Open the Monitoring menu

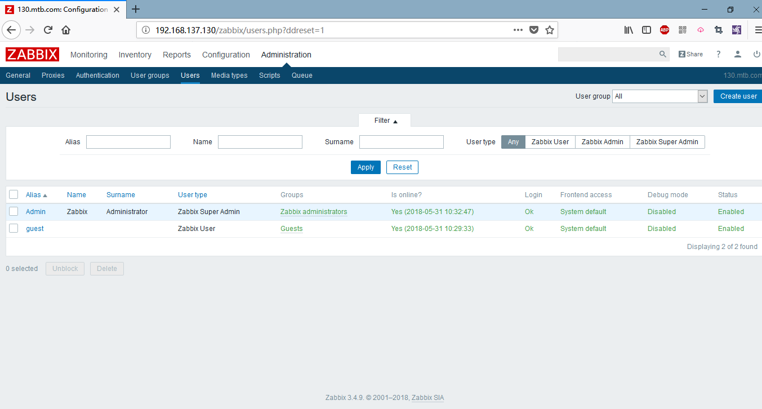[x=88, y=54]
